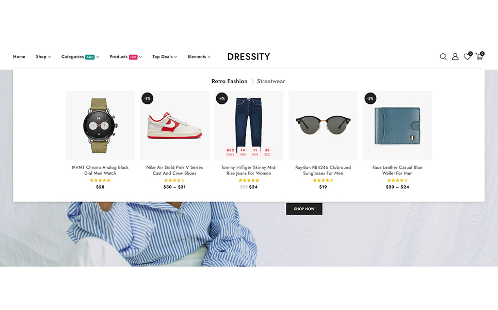Image resolution: width=498 pixels, height=310 pixels.
Task: Expand the Shop dropdown menu
Action: click(x=43, y=57)
